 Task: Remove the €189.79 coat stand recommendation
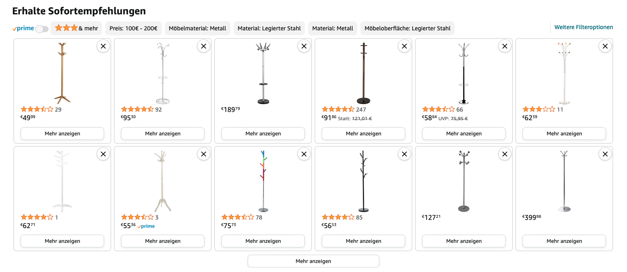pos(304,46)
